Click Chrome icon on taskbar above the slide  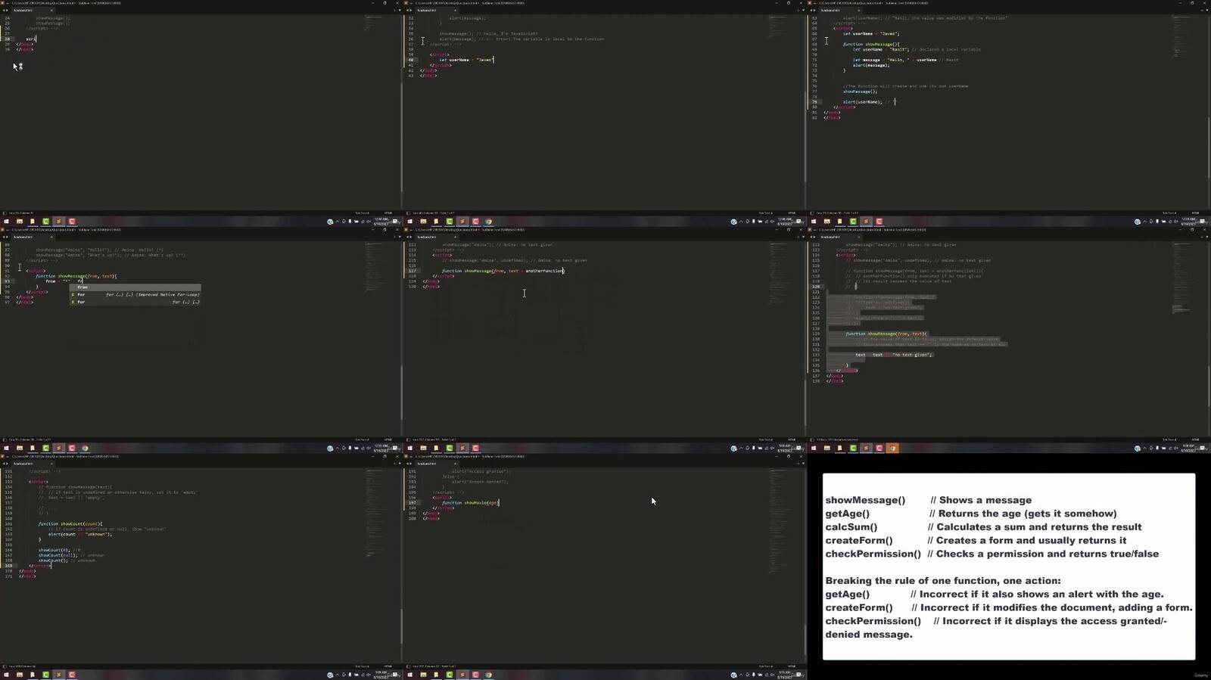pos(892,448)
